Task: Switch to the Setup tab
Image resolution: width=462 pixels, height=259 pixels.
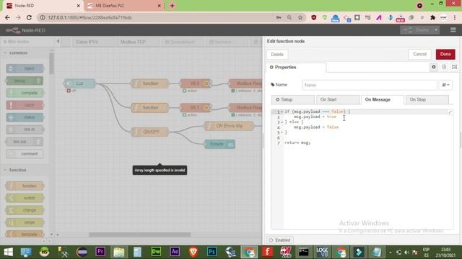Action: point(292,99)
